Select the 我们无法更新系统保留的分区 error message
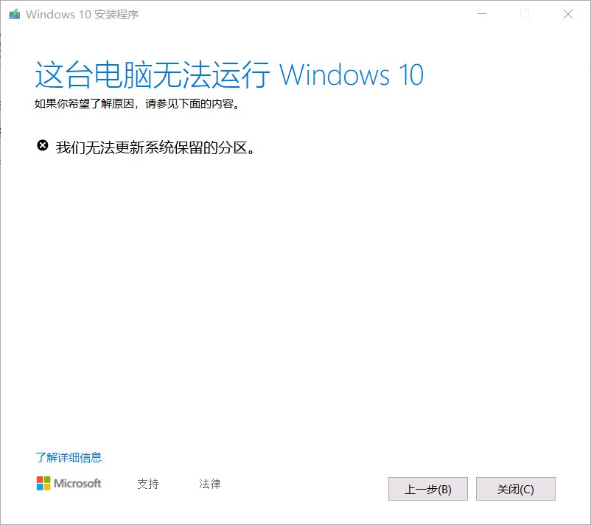 pyautogui.click(x=155, y=147)
